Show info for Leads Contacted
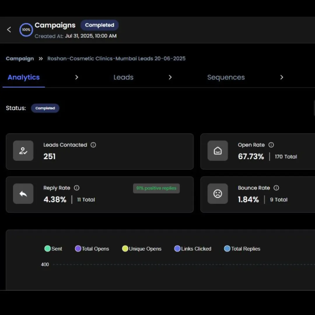315x315 pixels. coord(93,145)
